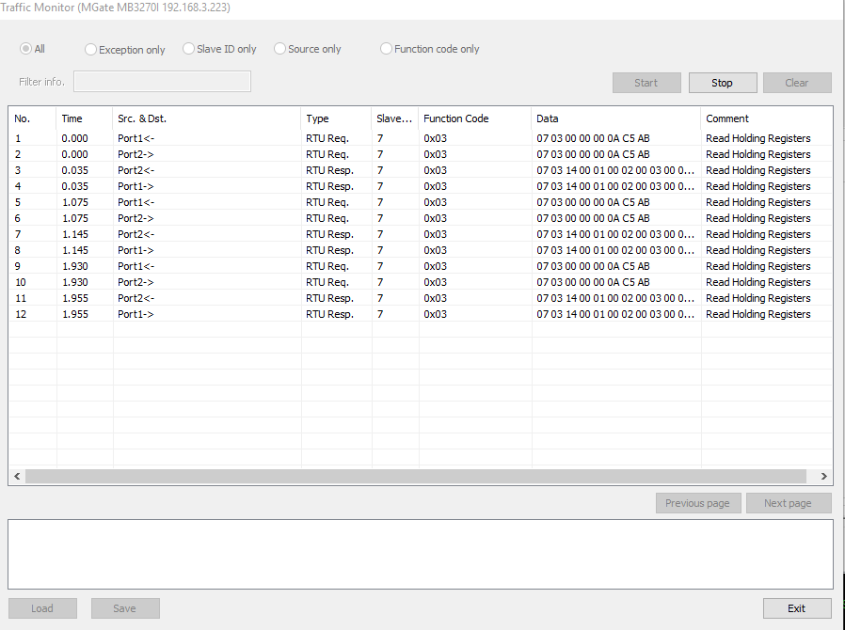Sort by the No. column header
The height and width of the screenshot is (630, 845).
(32, 118)
